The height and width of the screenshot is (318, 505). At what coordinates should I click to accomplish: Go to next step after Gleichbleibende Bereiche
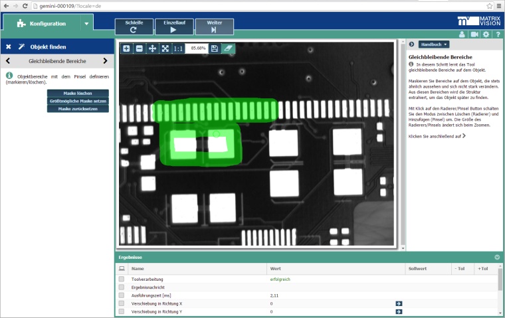click(x=105, y=61)
